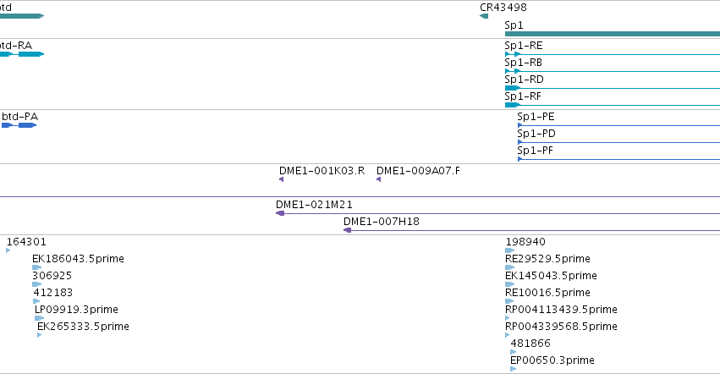The image size is (720, 374).
Task: Click the EP00650.3prime EST label
Action: pos(552,360)
